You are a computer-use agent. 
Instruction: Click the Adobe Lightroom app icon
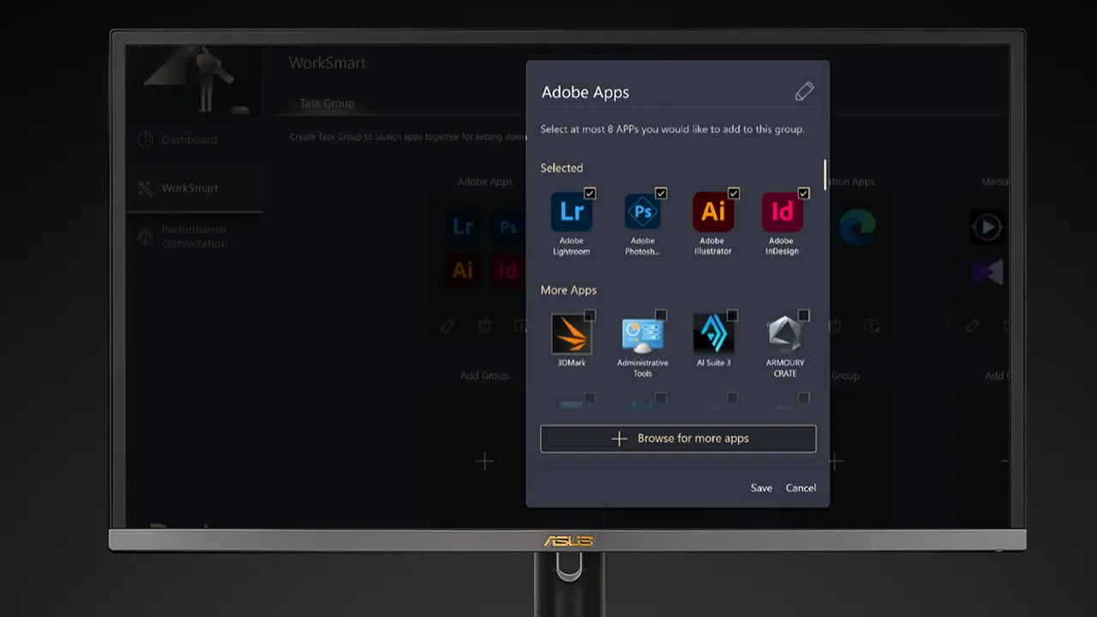coord(572,213)
